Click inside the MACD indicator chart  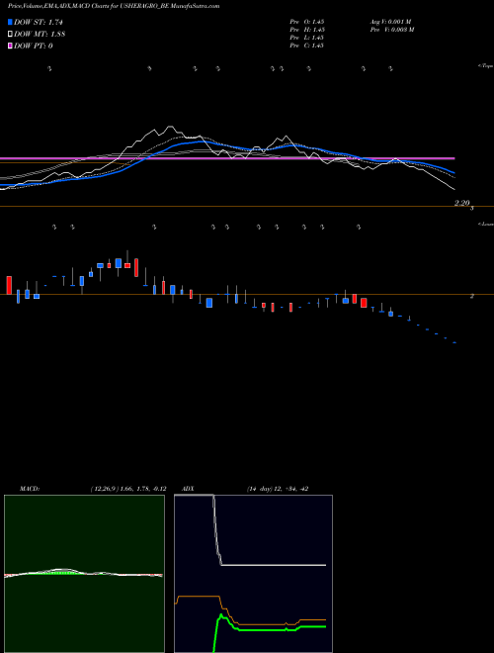click(x=84, y=574)
